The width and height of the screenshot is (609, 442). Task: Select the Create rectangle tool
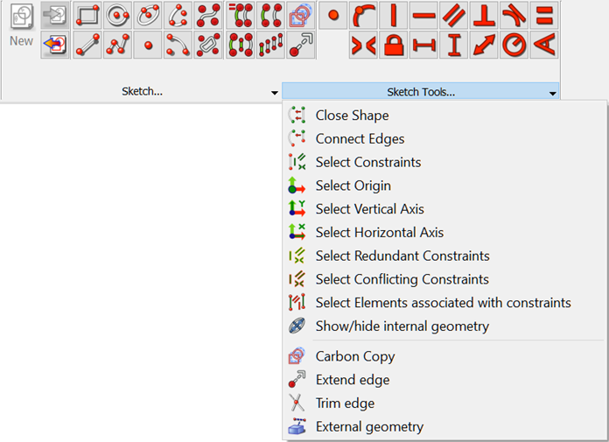(x=87, y=15)
